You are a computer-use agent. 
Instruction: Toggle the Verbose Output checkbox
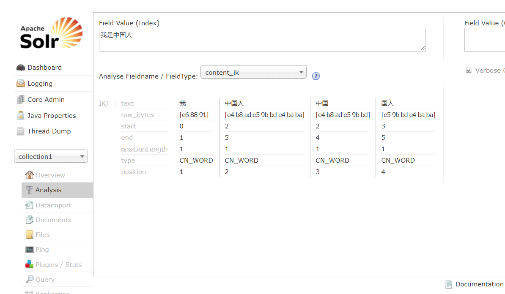[x=469, y=71]
